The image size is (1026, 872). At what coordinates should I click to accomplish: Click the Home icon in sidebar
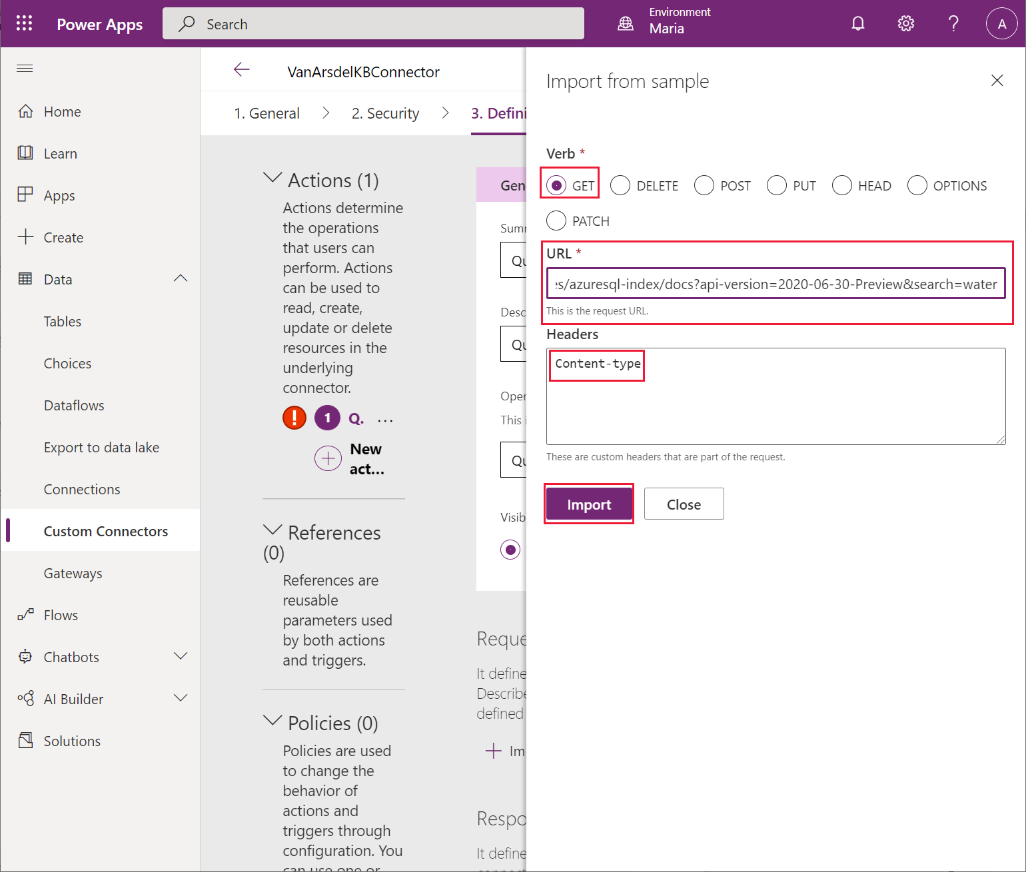pyautogui.click(x=25, y=111)
